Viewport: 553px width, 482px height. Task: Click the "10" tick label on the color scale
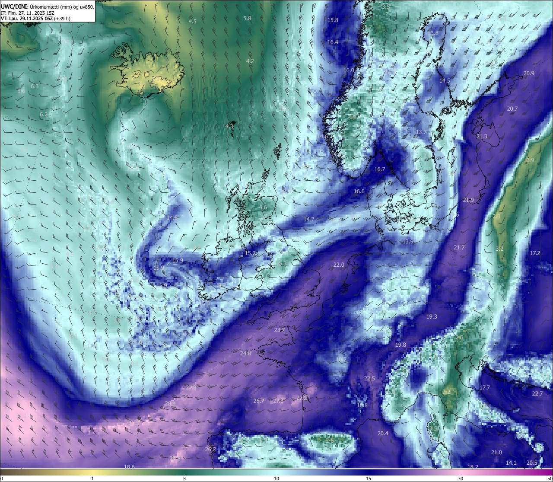click(x=276, y=479)
